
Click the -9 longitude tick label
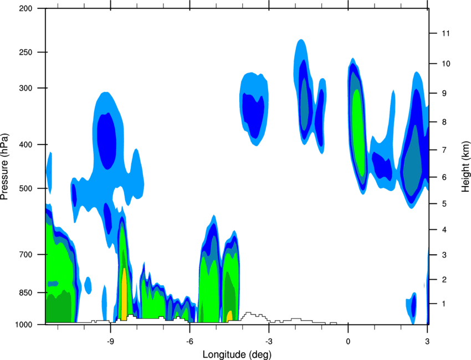110,342
